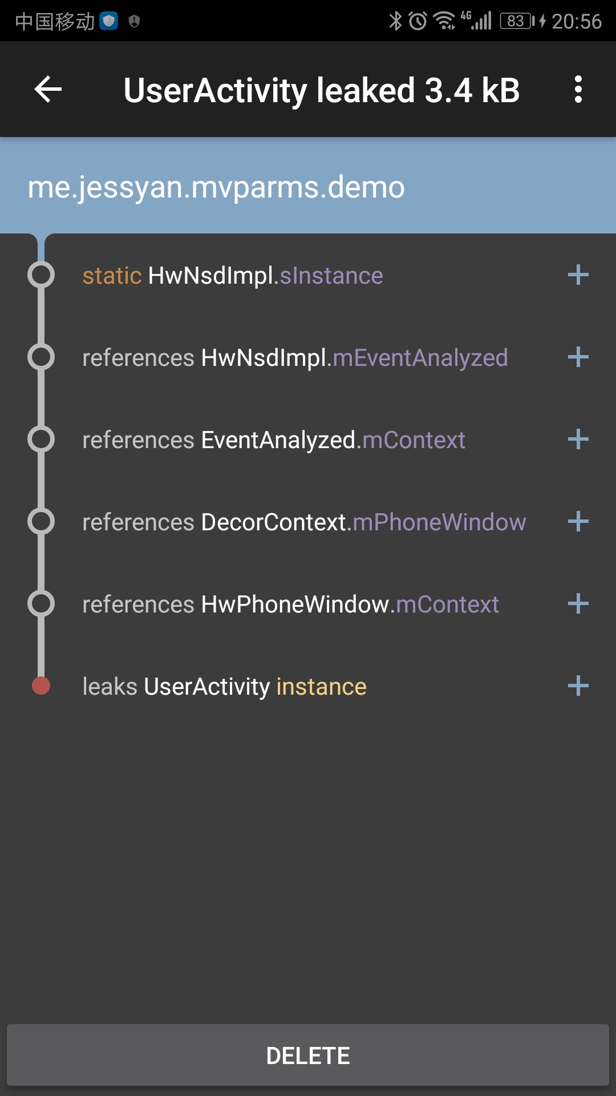Image resolution: width=616 pixels, height=1096 pixels.
Task: Expand details for HwNsdImpl.mEventAnalyzed
Action: pyautogui.click(x=578, y=358)
